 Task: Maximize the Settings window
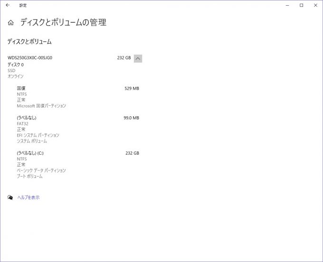point(301,5)
